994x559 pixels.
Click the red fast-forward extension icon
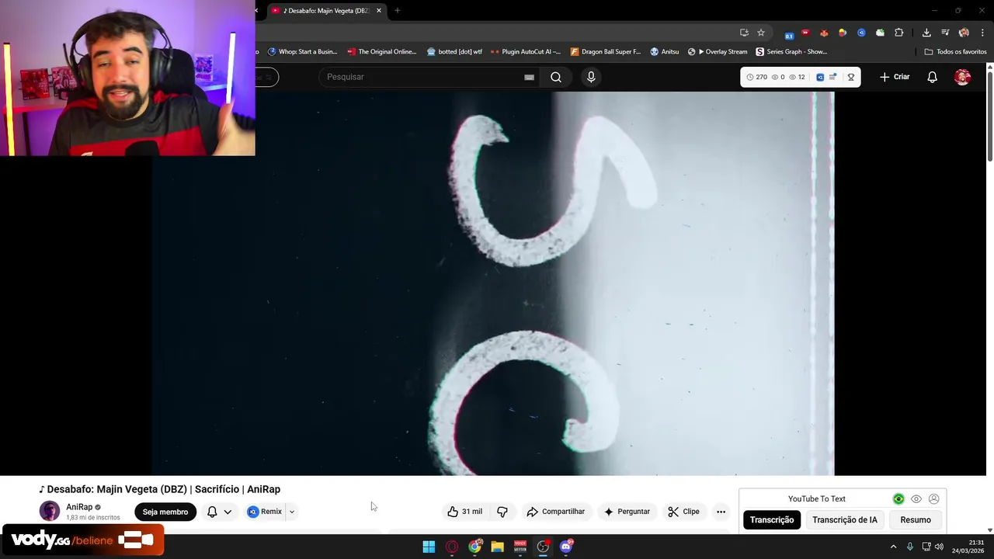805,33
